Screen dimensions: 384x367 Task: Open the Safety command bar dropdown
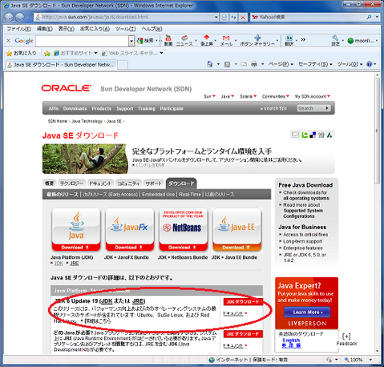coord(315,64)
